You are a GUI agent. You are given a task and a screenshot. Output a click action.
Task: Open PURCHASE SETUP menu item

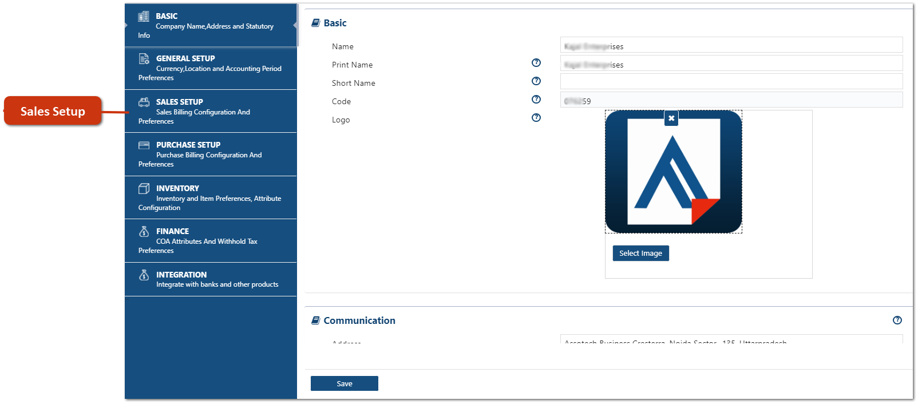[211, 155]
